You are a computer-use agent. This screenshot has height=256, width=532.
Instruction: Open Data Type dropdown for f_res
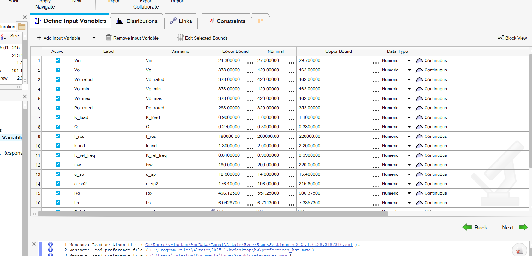coord(409,137)
